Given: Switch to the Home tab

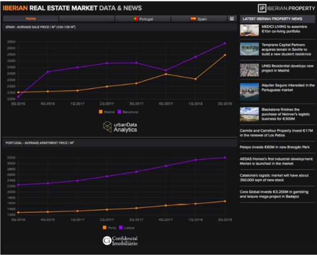Looking at the screenshot, I should click(x=31, y=19).
